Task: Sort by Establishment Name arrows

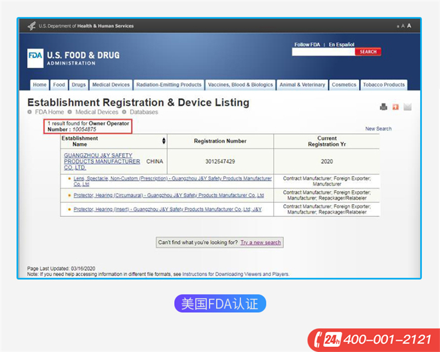Action: click(164, 141)
